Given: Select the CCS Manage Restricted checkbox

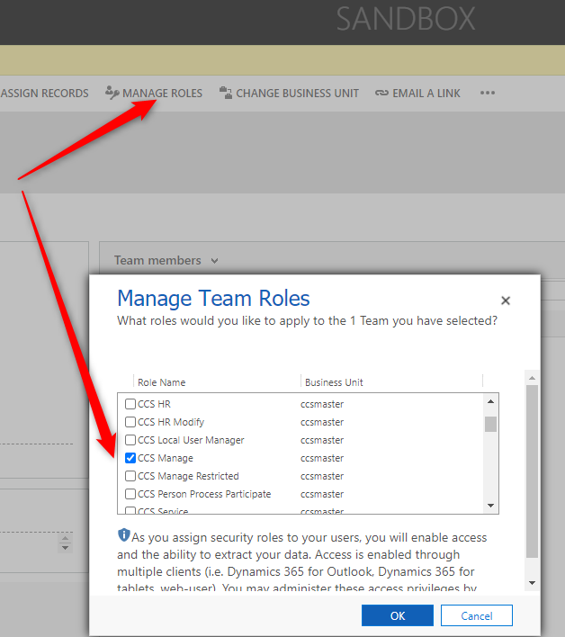Looking at the screenshot, I should pos(130,476).
